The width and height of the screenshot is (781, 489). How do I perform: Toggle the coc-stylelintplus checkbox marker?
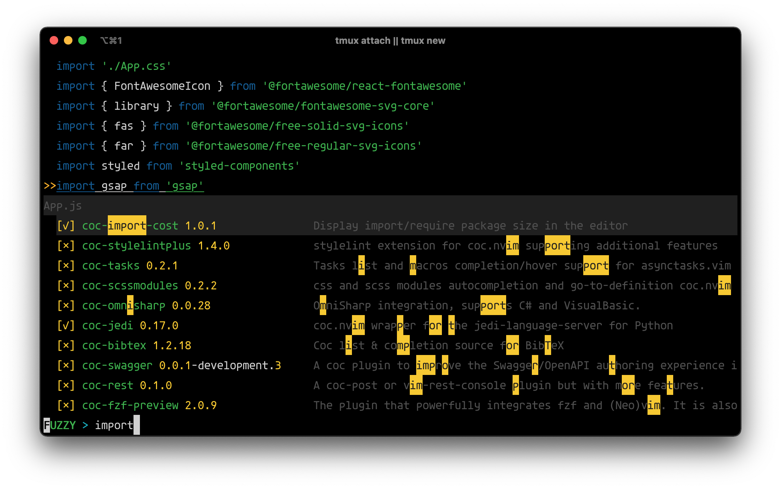(x=66, y=246)
